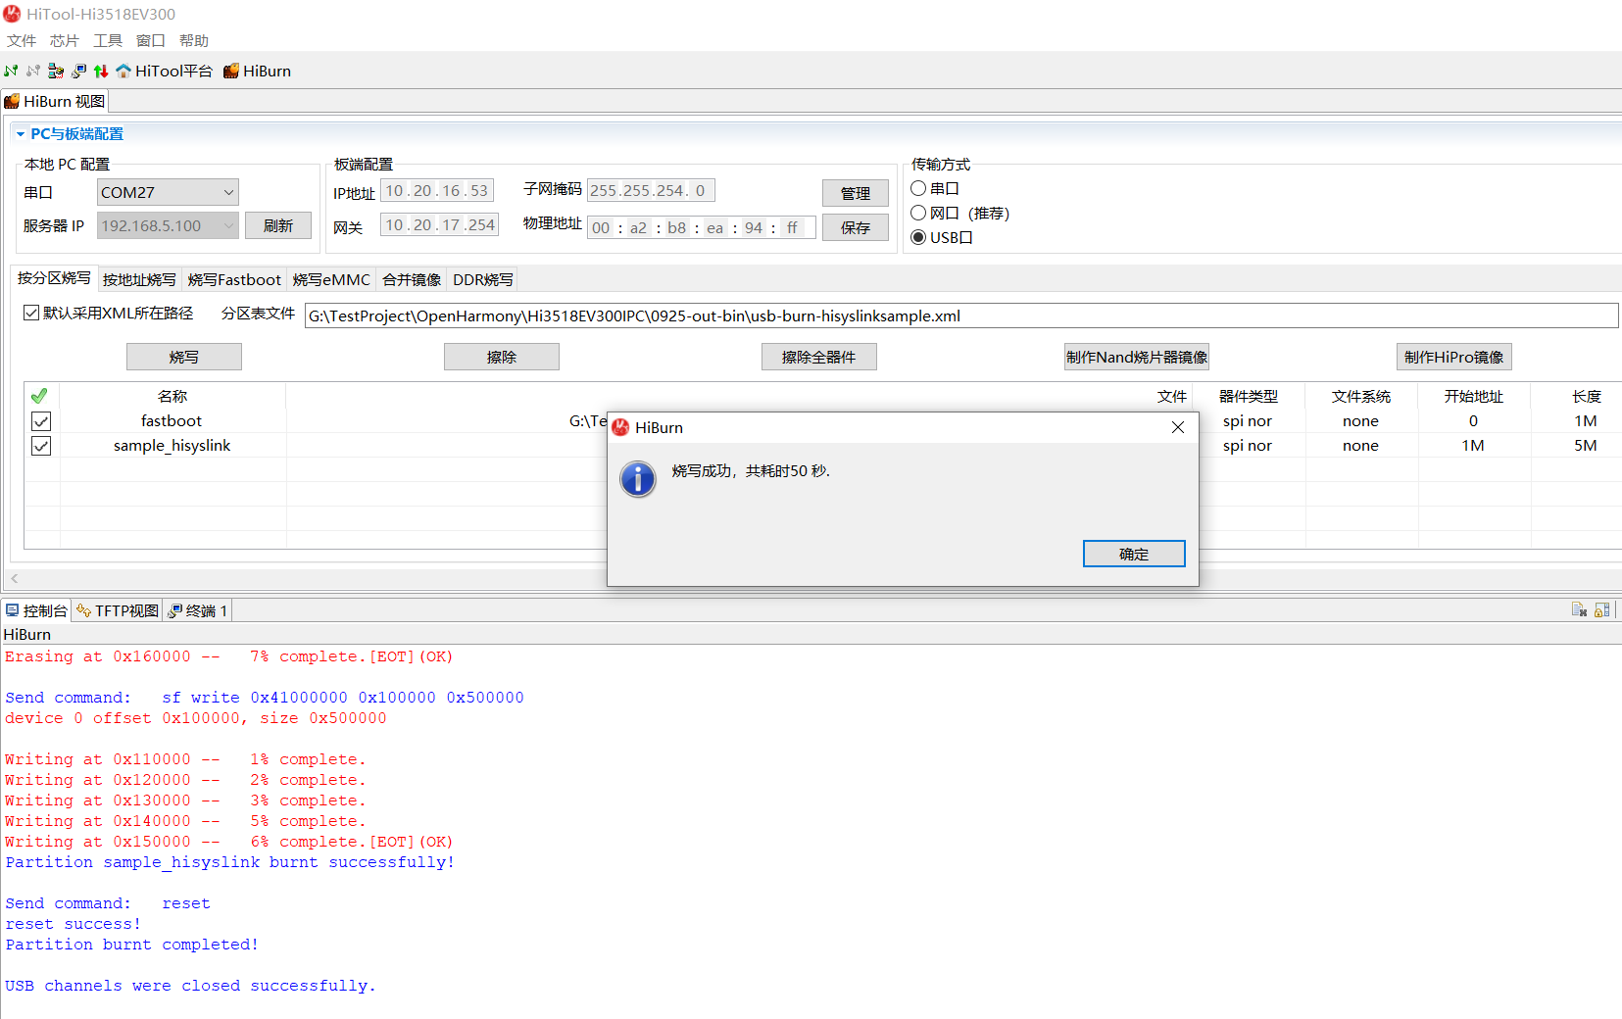Select the sample_hisyslink row name cell
This screenshot has width=1622, height=1019.
point(172,446)
